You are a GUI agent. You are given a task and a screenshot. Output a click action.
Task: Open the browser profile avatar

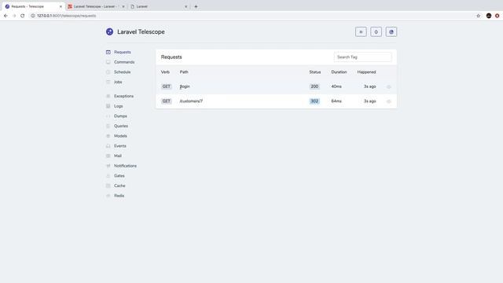point(489,16)
